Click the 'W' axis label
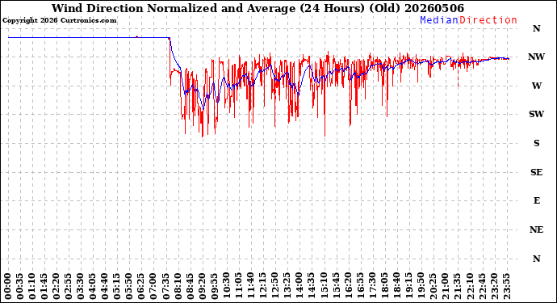Image resolution: width=557 pixels, height=303 pixels. [536, 86]
